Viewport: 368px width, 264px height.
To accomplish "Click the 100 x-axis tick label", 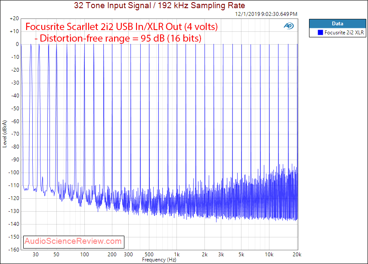I will click(84, 255).
